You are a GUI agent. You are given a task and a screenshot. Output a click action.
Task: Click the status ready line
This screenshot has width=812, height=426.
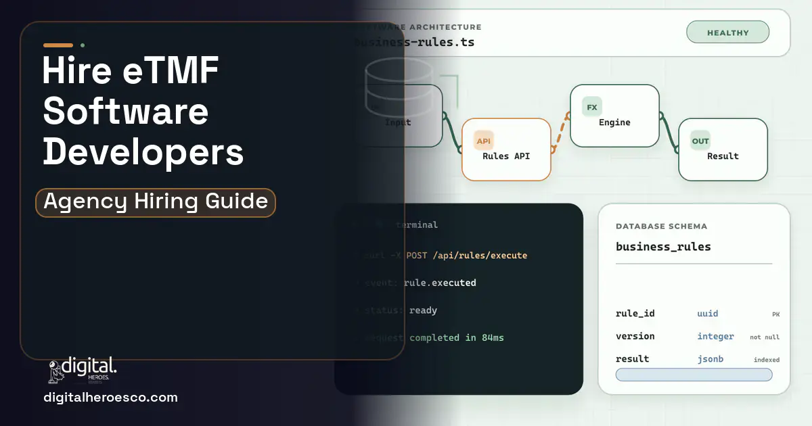(397, 310)
